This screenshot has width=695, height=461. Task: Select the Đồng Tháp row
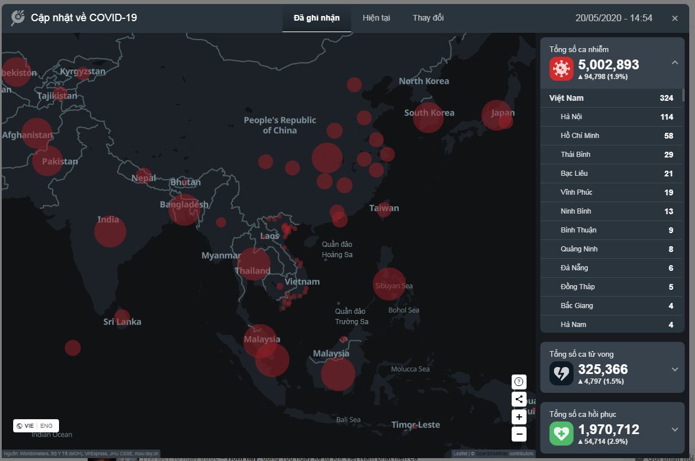pyautogui.click(x=611, y=287)
